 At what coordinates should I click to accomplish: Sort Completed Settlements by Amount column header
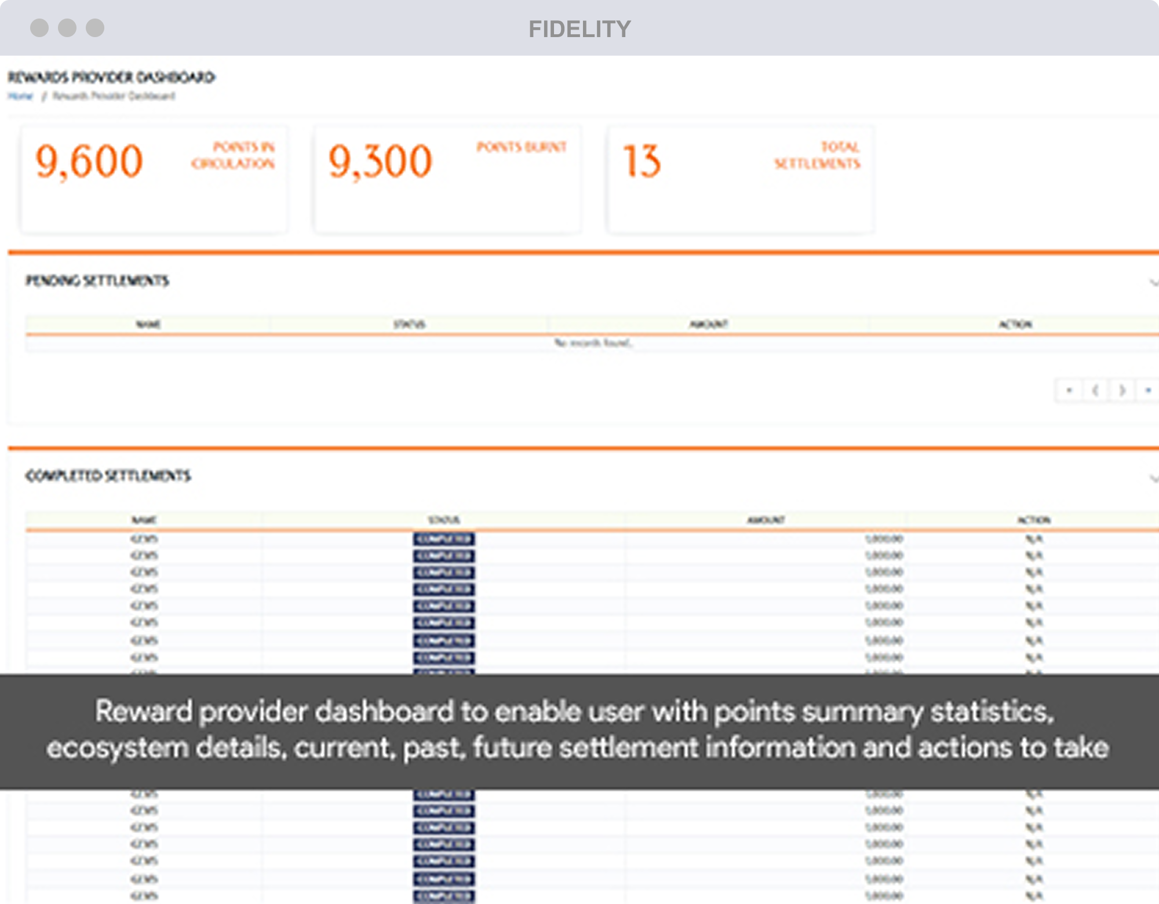766,520
